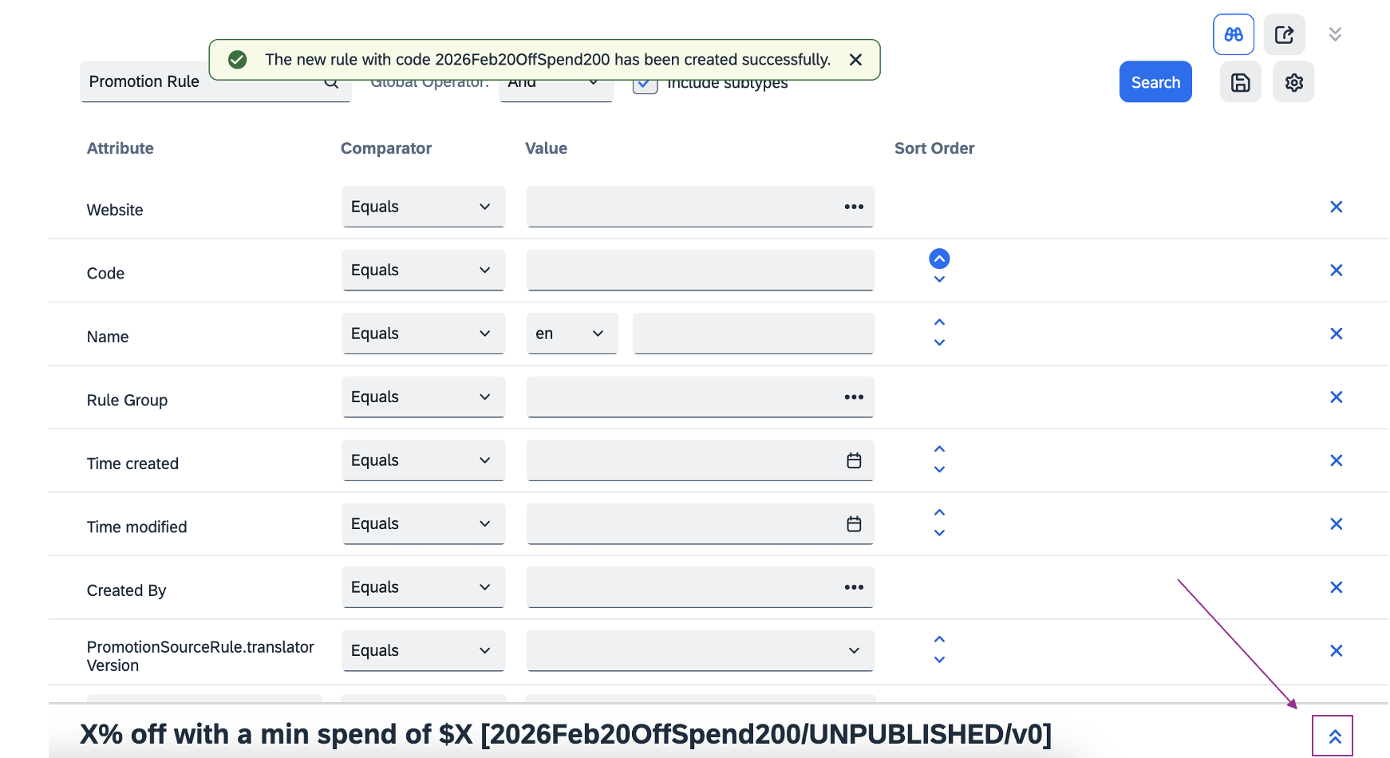This screenshot has height=758, width=1390.
Task: Open search settings gear icon
Action: coord(1293,82)
